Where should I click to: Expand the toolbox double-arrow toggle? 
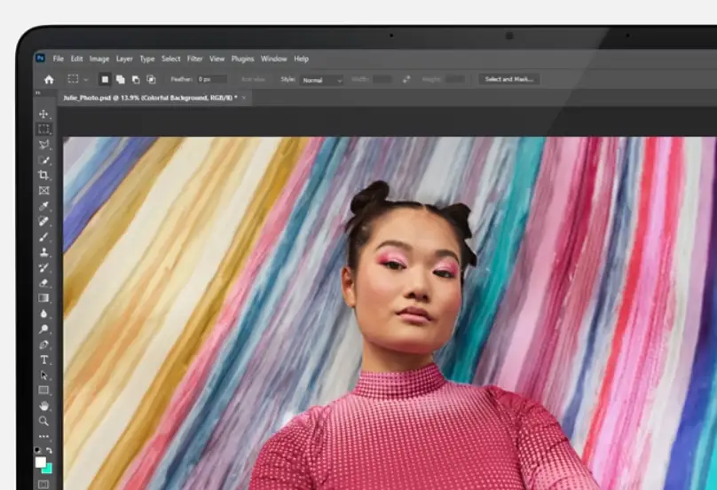point(38,93)
